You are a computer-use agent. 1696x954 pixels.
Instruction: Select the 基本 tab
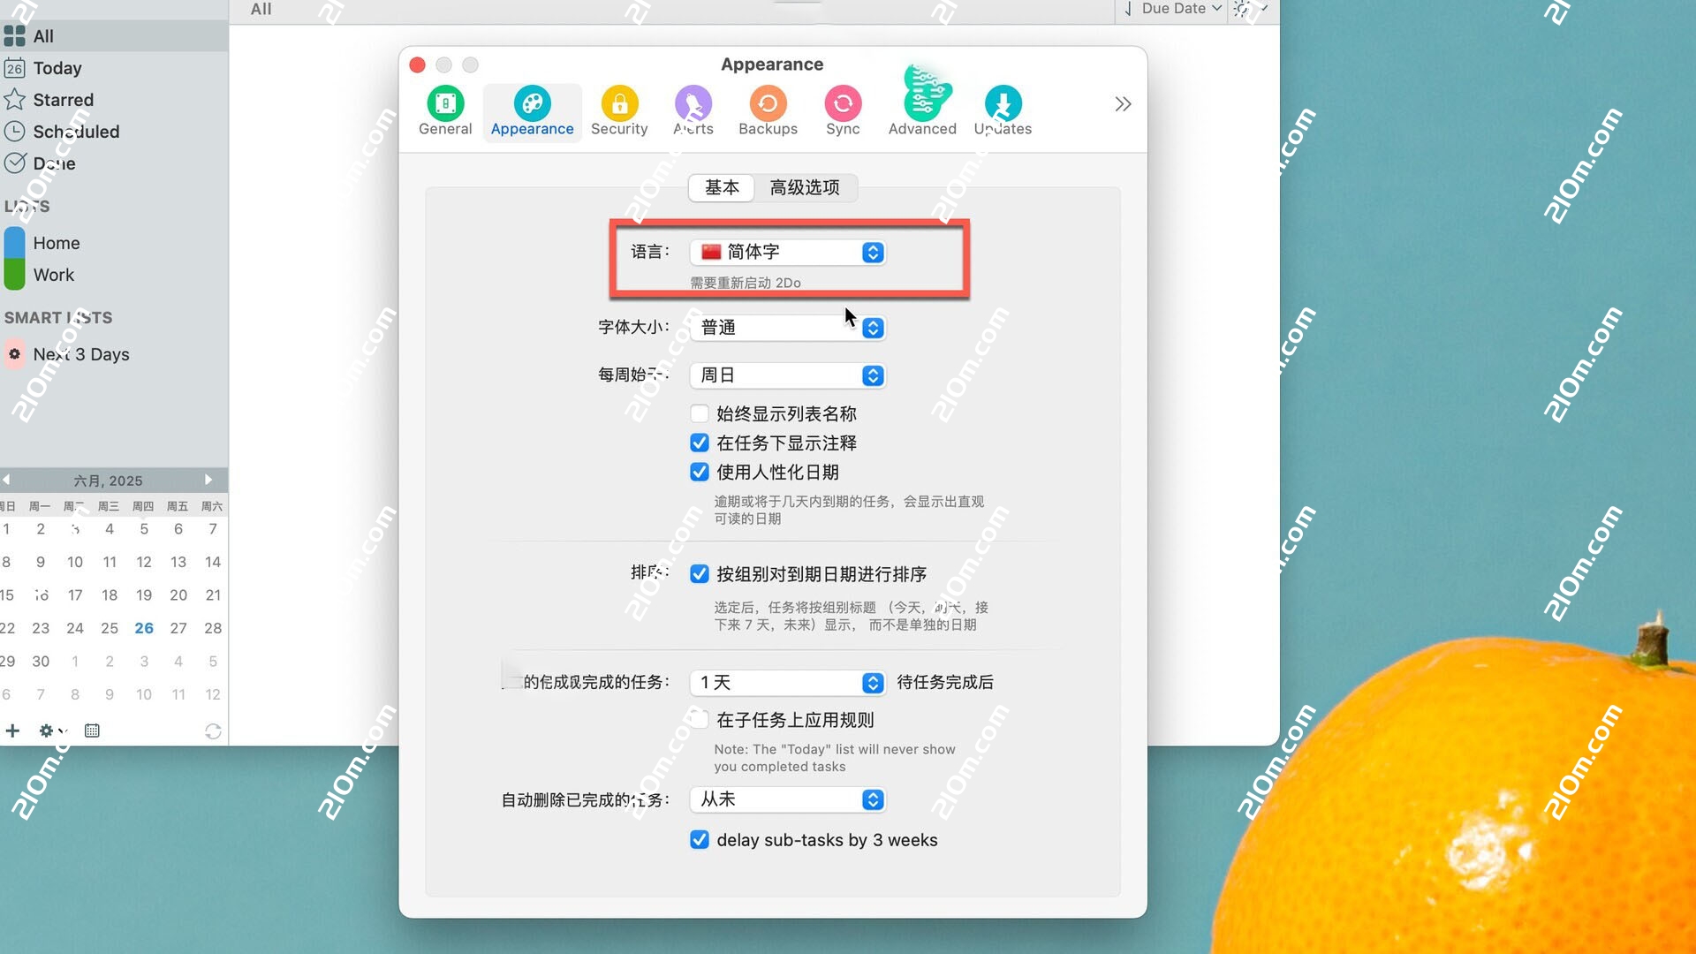pyautogui.click(x=721, y=187)
